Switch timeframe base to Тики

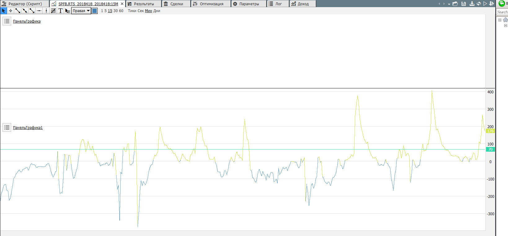click(x=132, y=11)
